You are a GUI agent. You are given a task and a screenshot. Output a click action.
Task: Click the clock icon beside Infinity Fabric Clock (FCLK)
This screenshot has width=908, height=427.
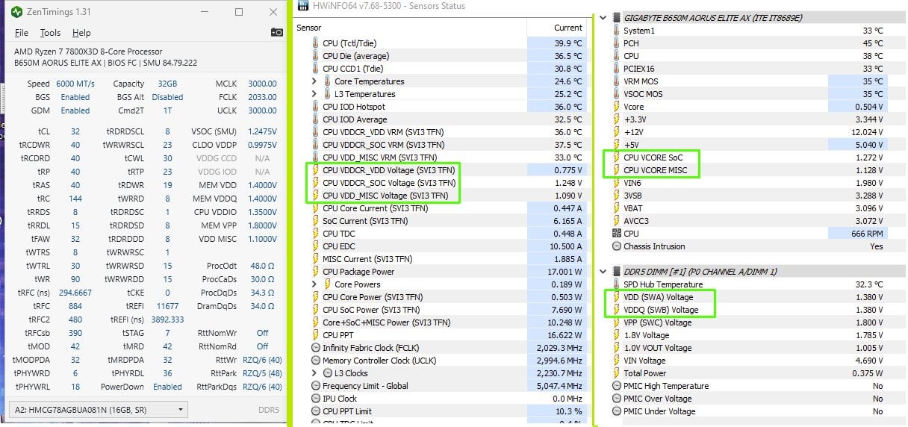click(x=316, y=348)
